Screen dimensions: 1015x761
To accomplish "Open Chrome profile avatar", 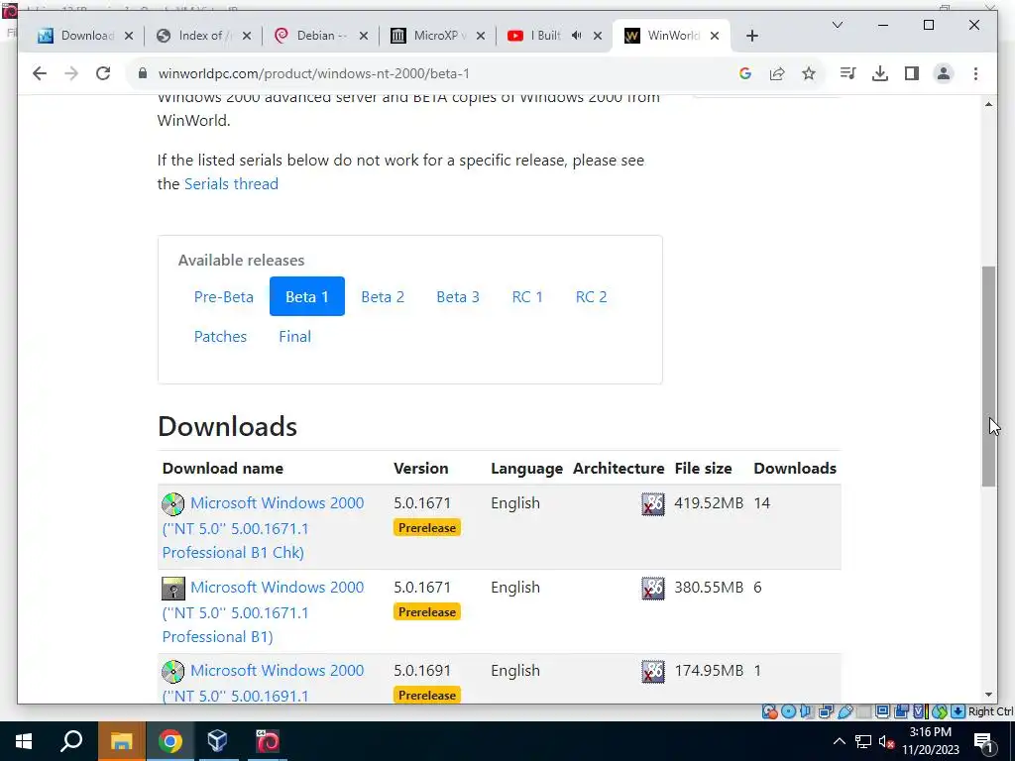I will (944, 73).
